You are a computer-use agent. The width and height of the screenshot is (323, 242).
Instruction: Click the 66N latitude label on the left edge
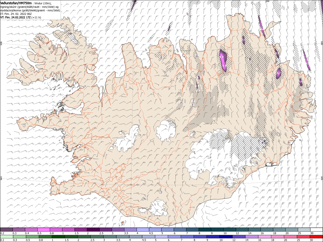(1, 43)
